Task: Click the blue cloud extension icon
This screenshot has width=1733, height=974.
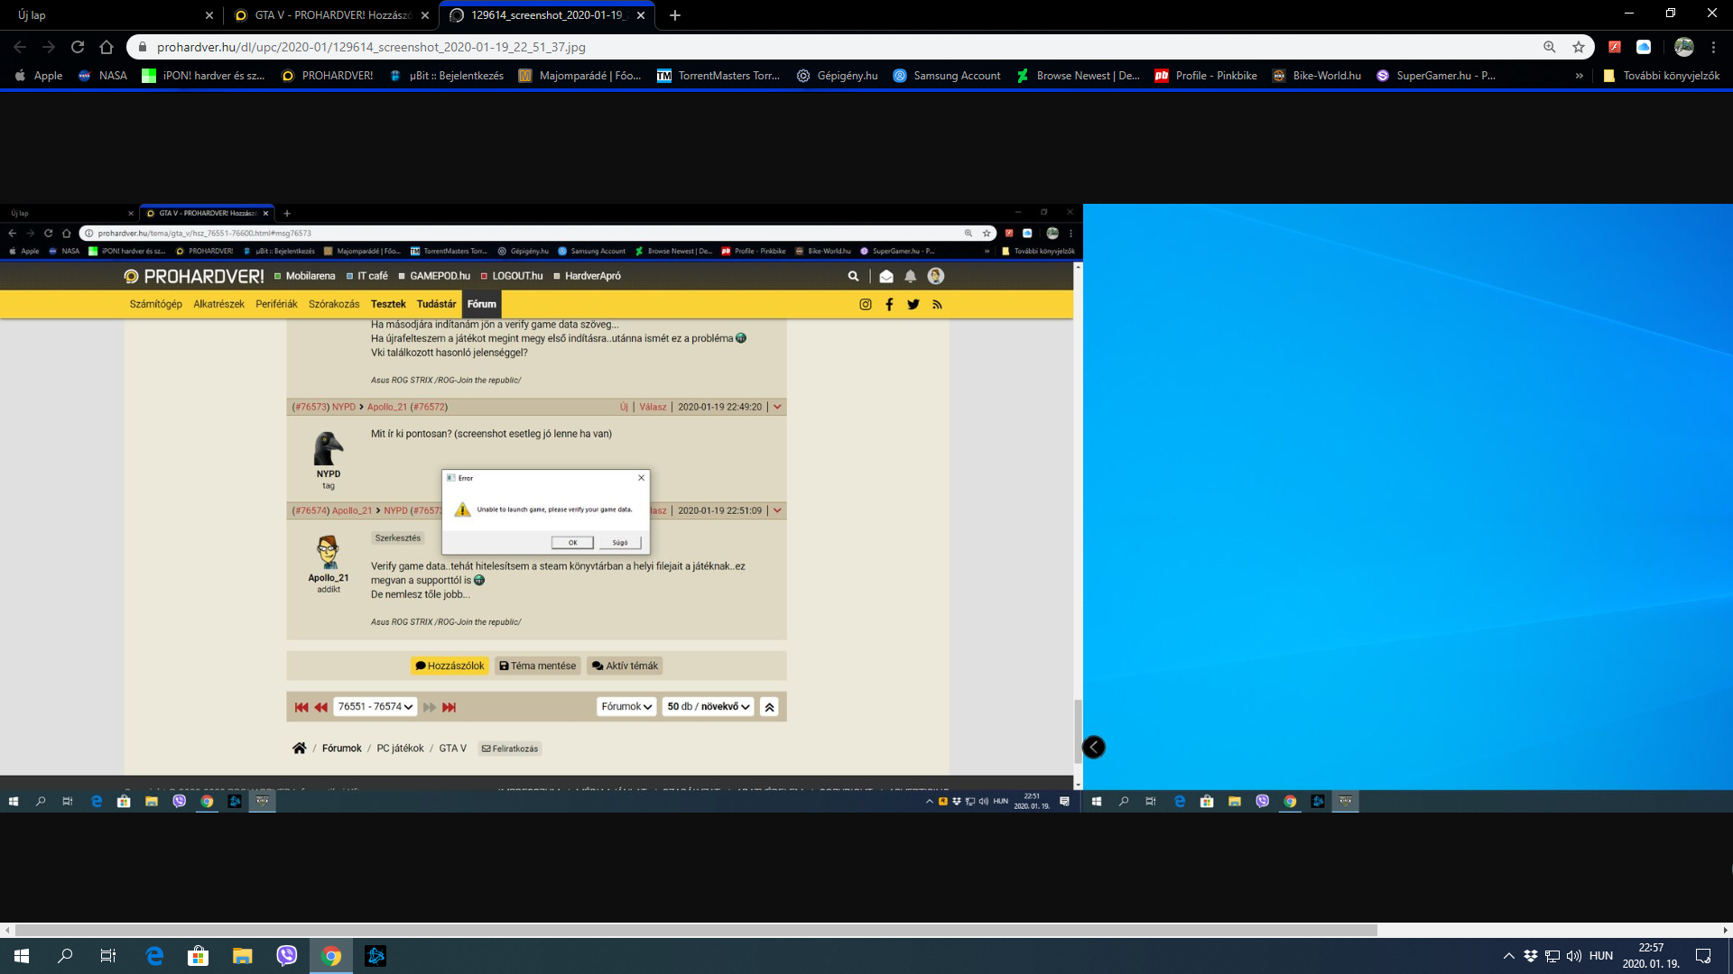Action: (x=1644, y=47)
